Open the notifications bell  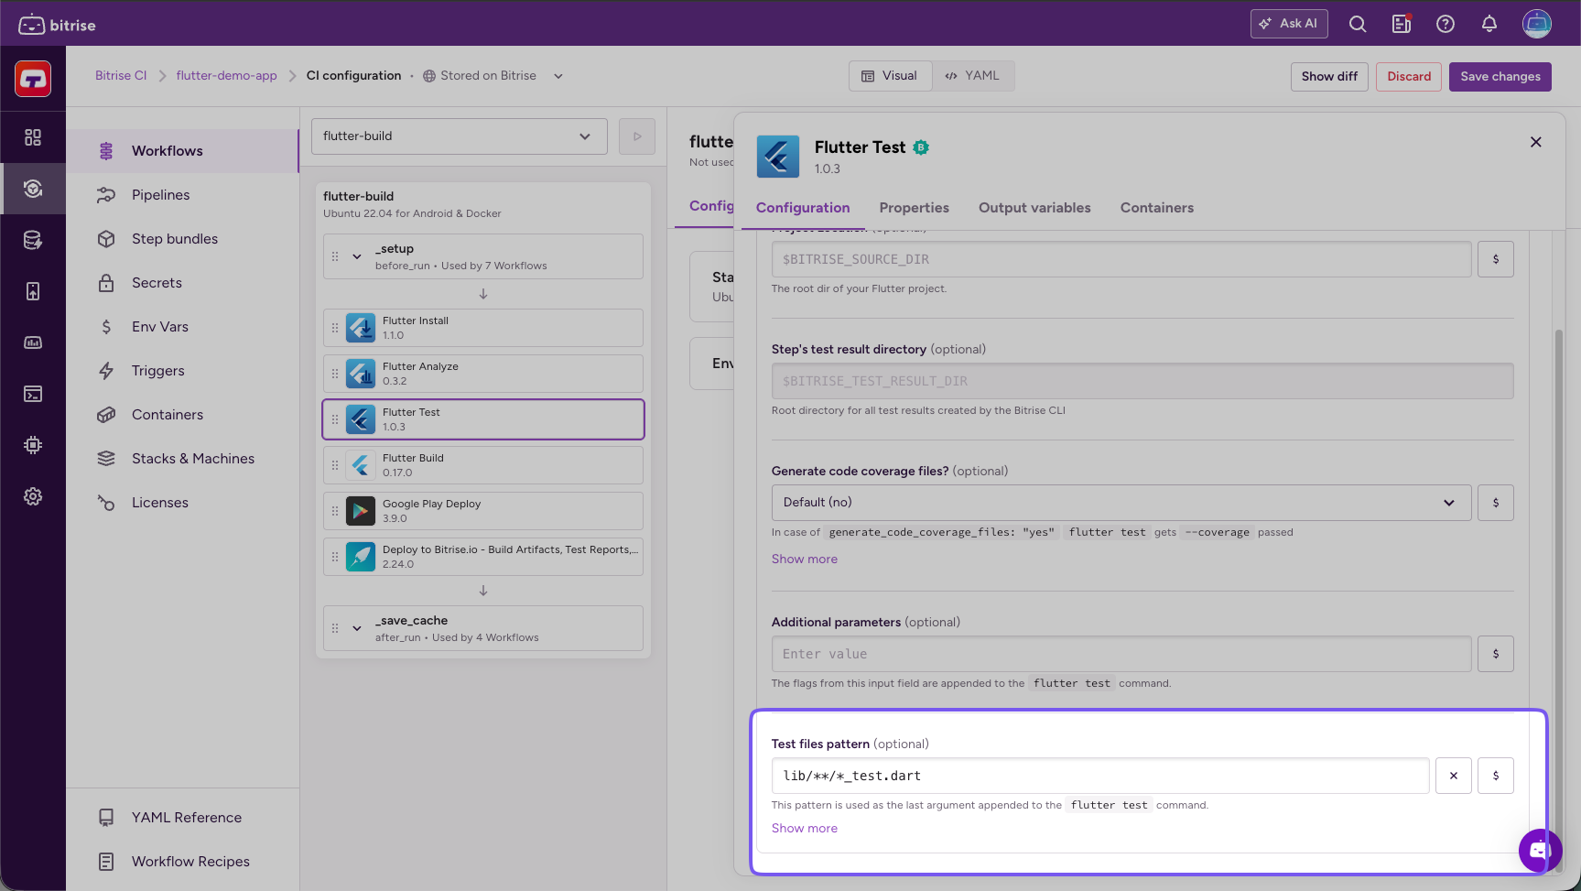(x=1489, y=25)
